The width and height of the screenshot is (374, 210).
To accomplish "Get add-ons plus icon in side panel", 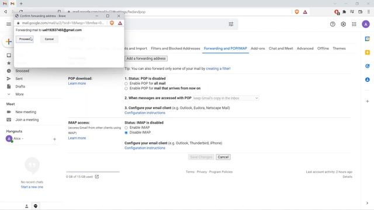I will [x=368, y=101].
